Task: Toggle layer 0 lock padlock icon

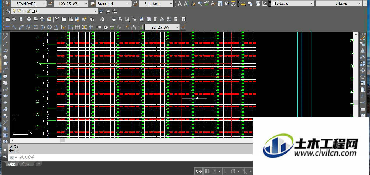Action: click(29, 11)
